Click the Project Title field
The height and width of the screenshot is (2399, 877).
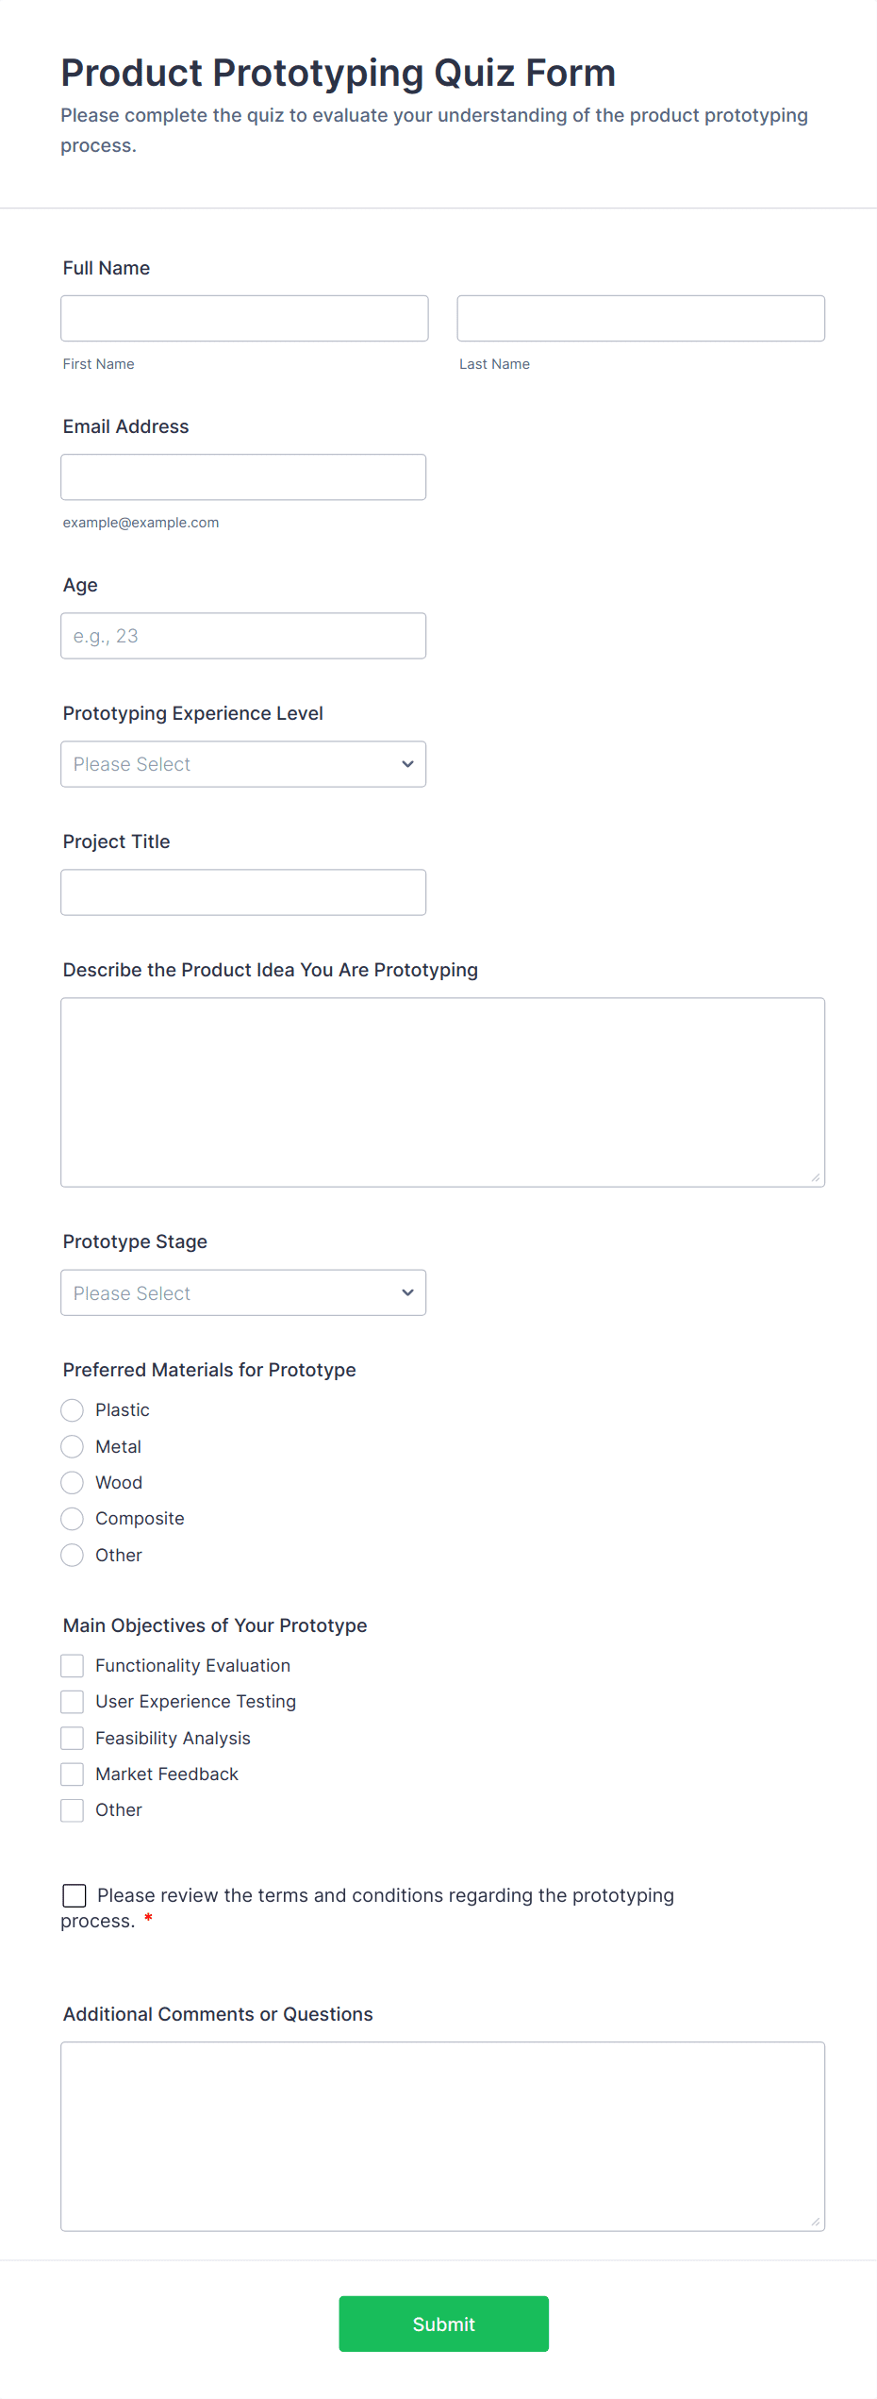[243, 892]
